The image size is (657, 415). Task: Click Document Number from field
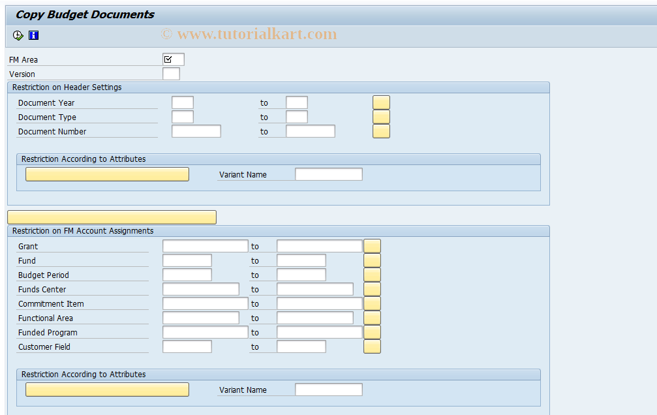[x=196, y=131]
